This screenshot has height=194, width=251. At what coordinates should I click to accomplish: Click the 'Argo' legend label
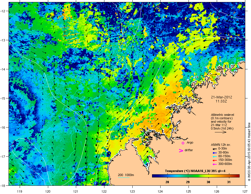tap(190, 142)
